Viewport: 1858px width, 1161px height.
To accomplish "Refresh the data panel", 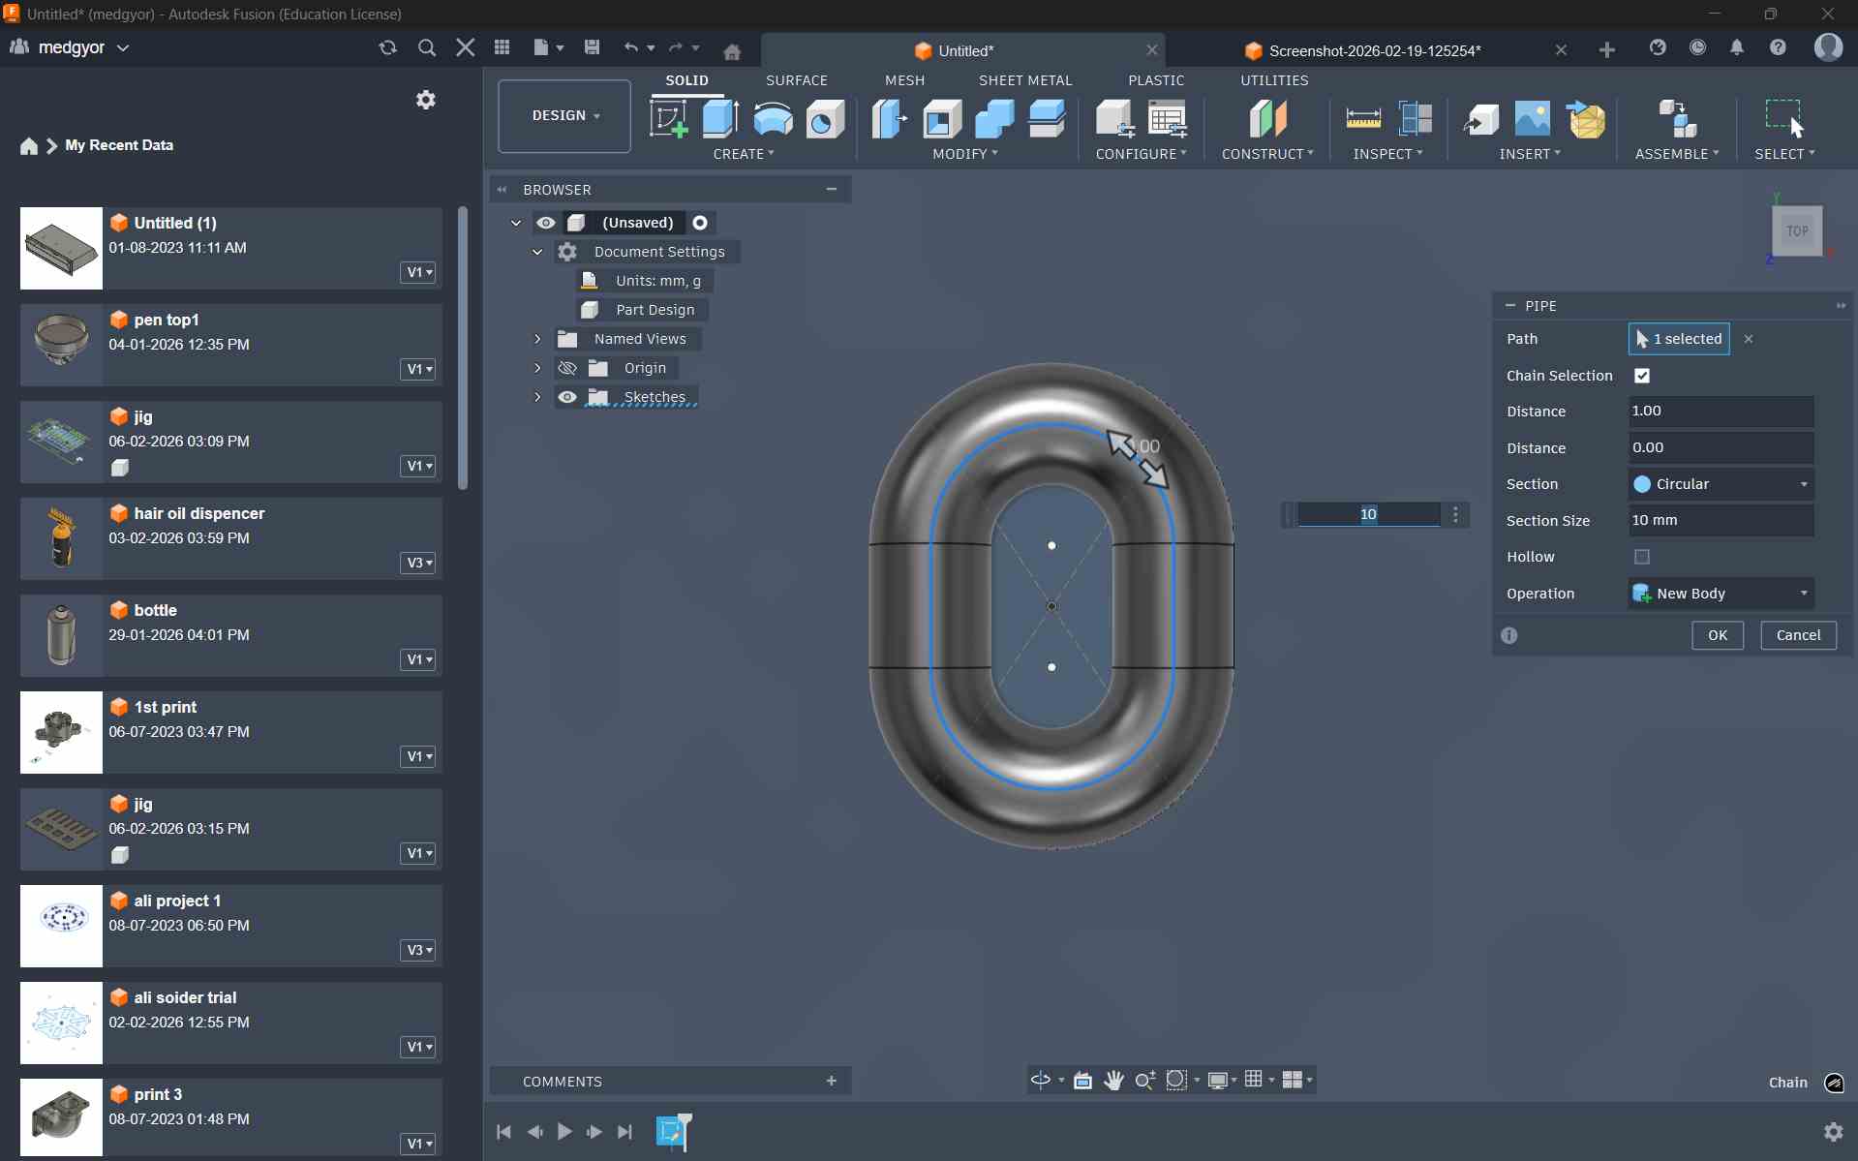I will tap(388, 47).
